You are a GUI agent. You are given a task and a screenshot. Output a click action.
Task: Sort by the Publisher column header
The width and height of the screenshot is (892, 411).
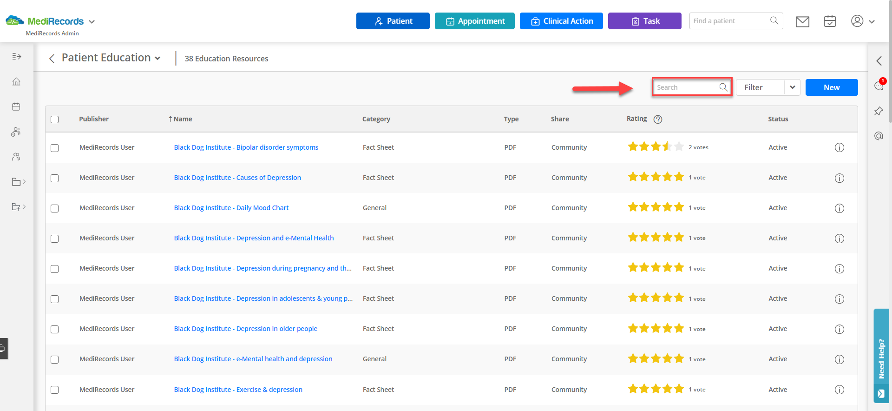pyautogui.click(x=94, y=119)
